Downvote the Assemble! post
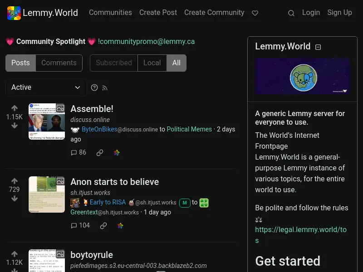 [15, 126]
